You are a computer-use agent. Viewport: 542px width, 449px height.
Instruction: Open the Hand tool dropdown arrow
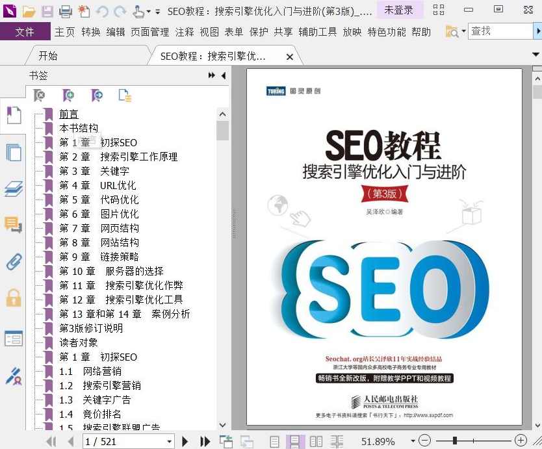149,11
